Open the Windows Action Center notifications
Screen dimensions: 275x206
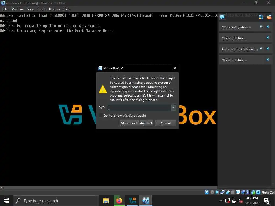(x=267, y=201)
